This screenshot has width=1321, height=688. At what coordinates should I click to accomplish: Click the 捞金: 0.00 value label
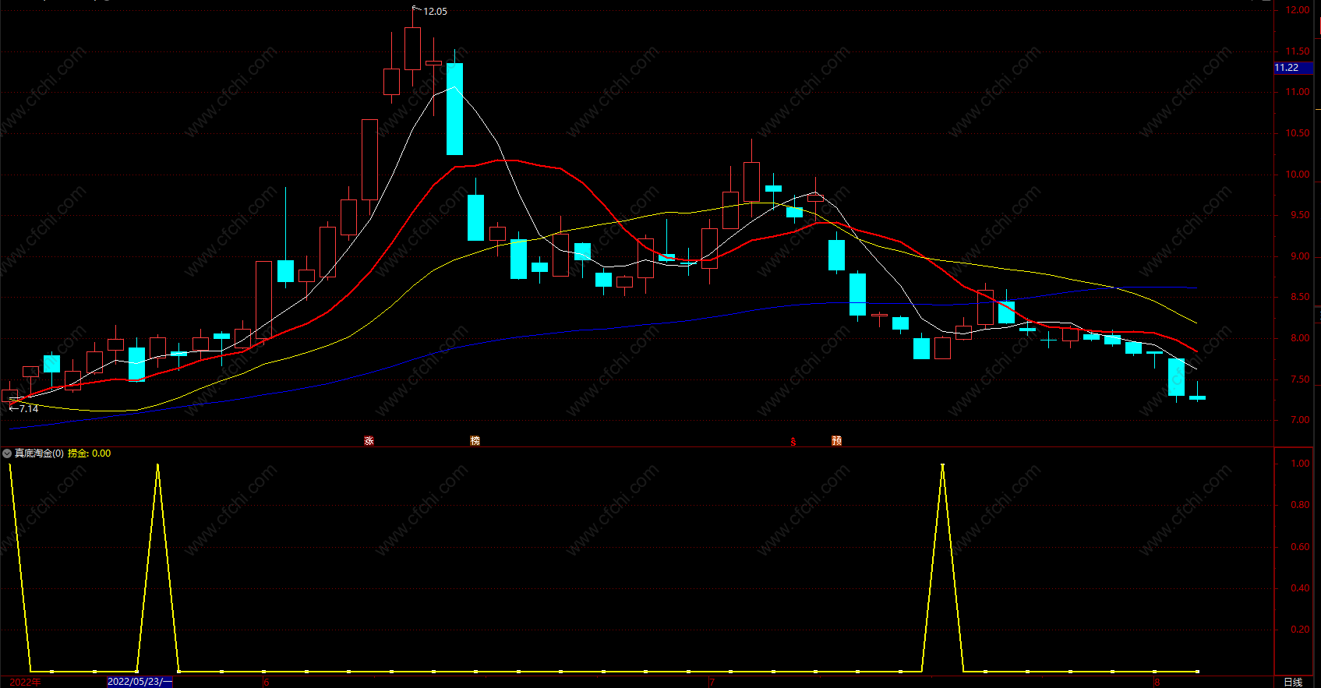pos(89,453)
